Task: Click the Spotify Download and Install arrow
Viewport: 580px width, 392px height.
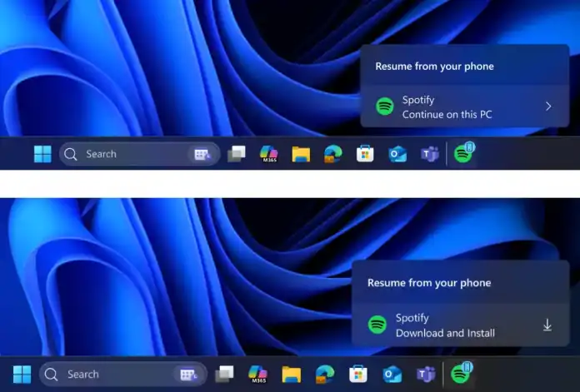Action: [547, 325]
